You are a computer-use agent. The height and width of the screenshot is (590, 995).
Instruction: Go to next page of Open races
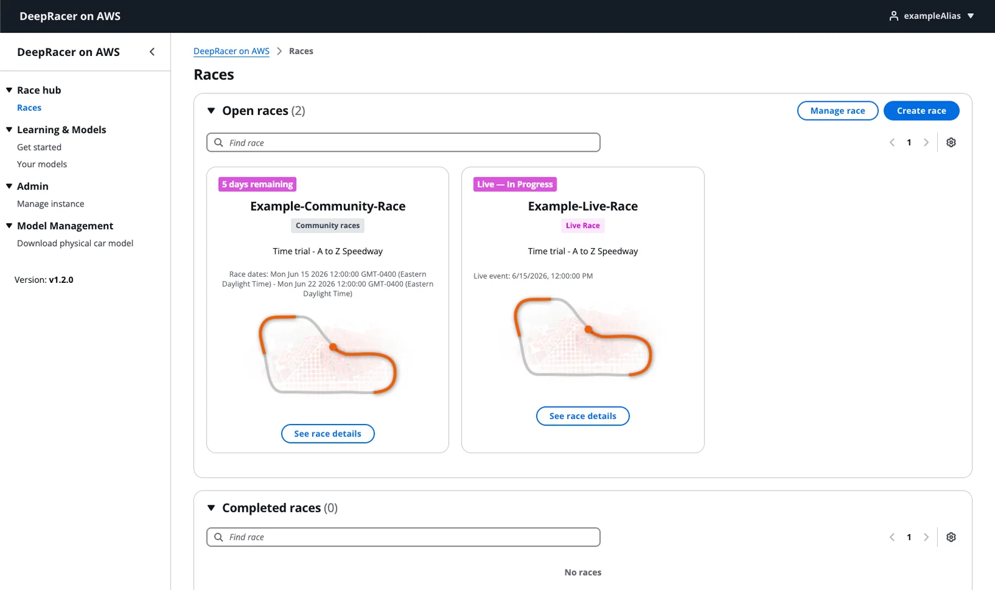click(x=926, y=142)
